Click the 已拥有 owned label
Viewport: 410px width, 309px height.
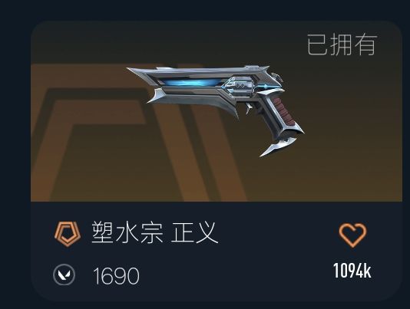342,44
